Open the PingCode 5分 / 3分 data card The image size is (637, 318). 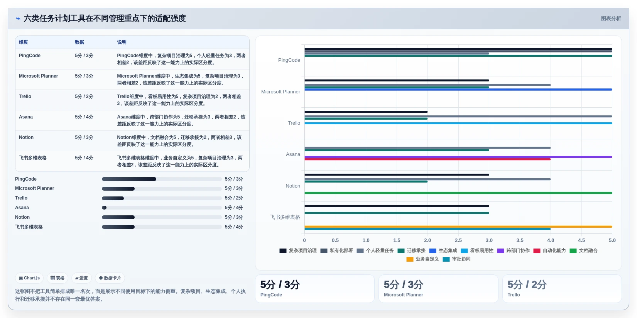[315, 289]
